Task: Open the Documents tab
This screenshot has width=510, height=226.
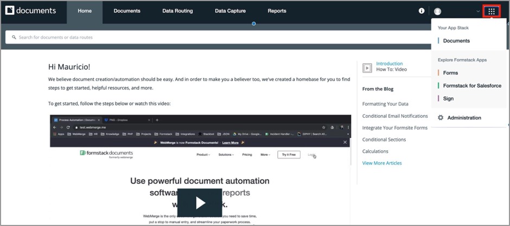Action: pyautogui.click(x=127, y=11)
